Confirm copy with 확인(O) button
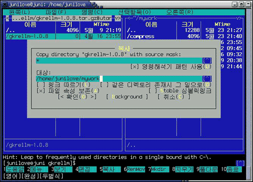 (77, 97)
